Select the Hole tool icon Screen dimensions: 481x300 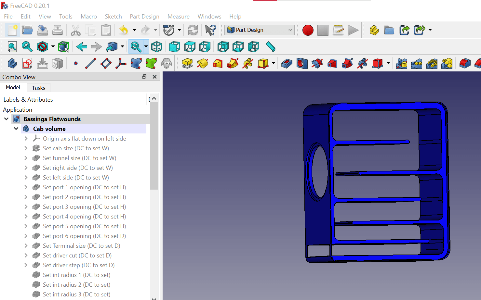click(302, 63)
